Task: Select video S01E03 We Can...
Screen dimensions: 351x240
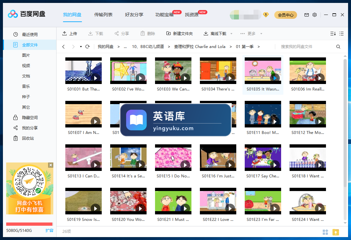Action: (173, 74)
